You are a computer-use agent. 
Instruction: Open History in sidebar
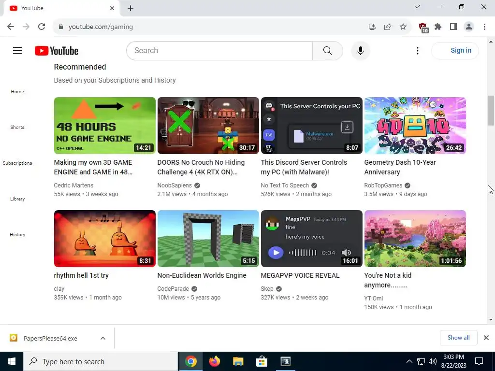pos(17,234)
